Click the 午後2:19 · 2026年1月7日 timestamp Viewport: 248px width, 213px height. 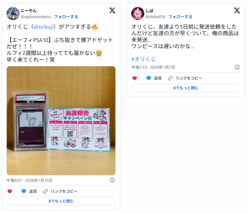pos(153,67)
